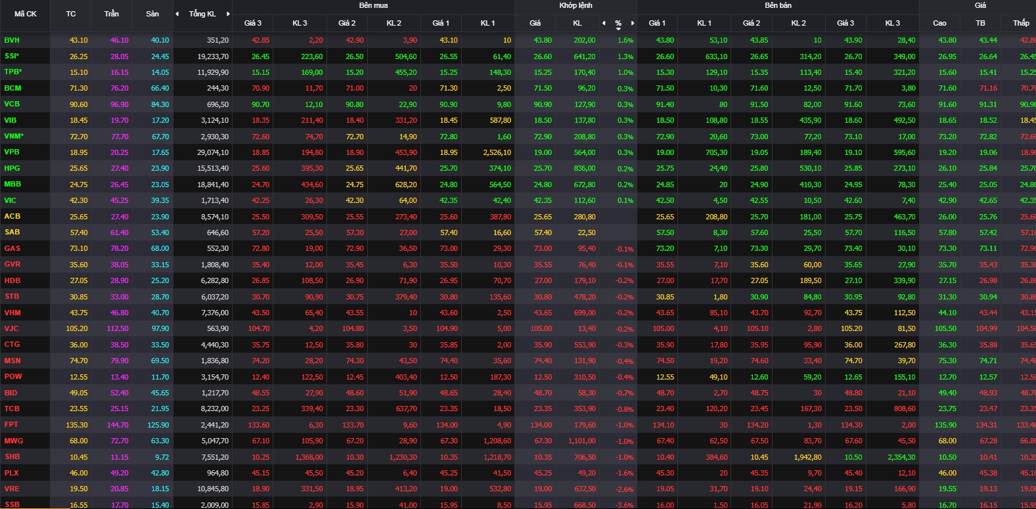This screenshot has height=509, width=1036.
Task: Select the VNM* stock symbol
Action: pos(14,136)
